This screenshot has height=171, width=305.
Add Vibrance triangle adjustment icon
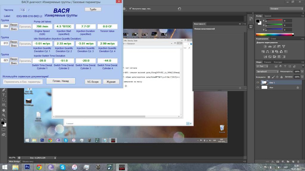(x=284, y=47)
